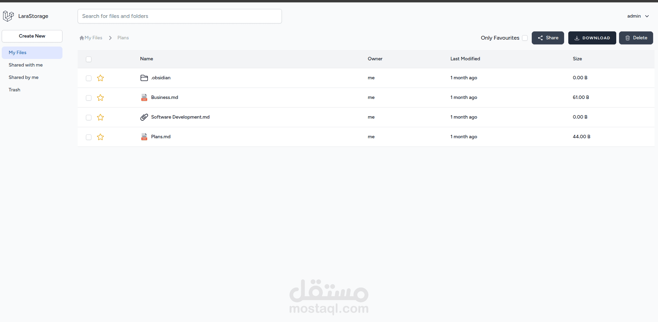
Task: Click the Software Development.md file name
Action: coord(180,117)
